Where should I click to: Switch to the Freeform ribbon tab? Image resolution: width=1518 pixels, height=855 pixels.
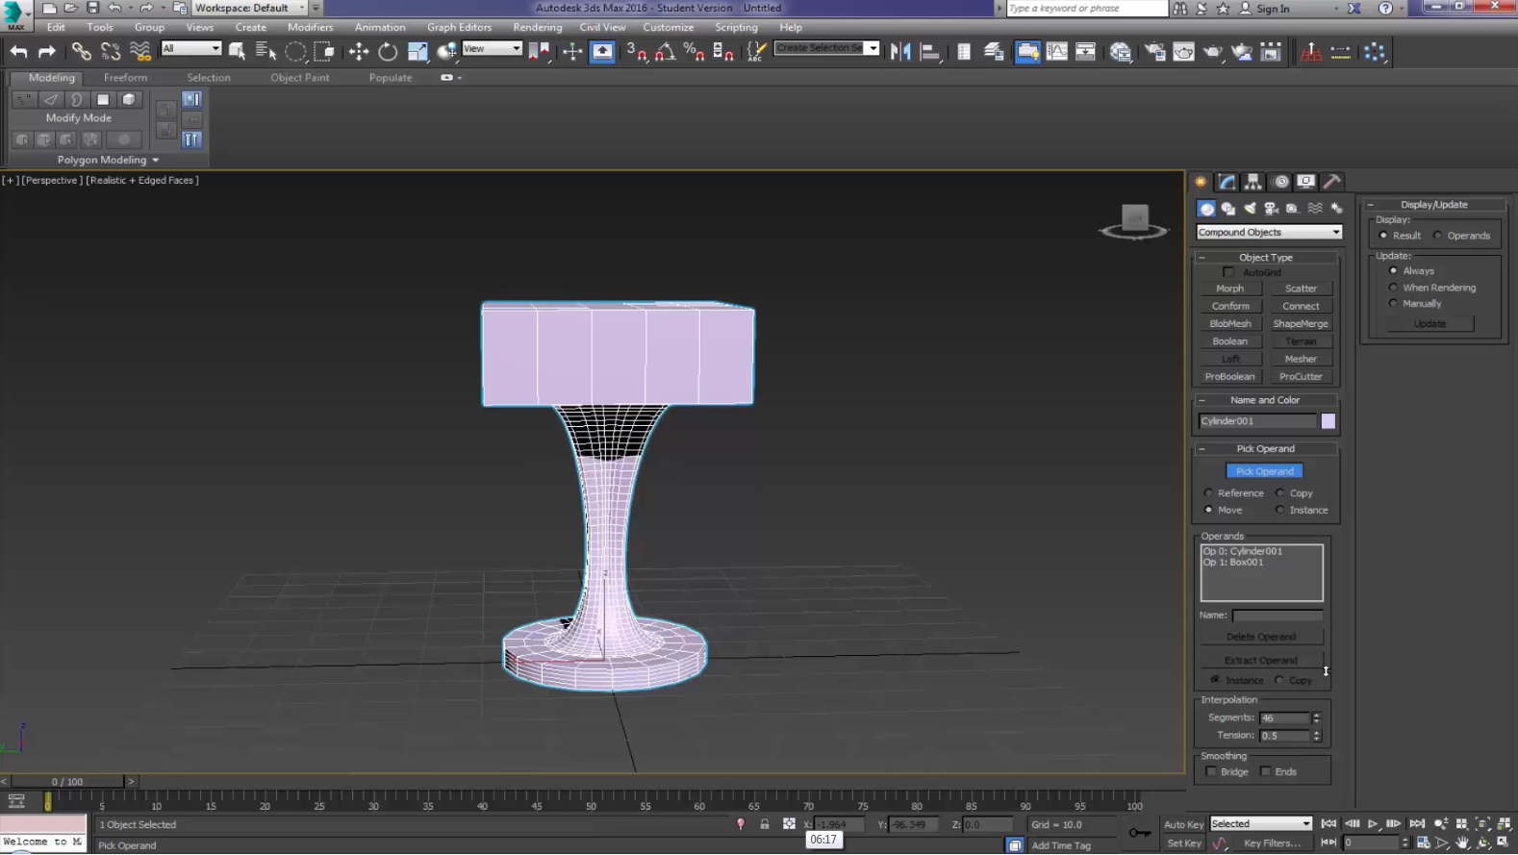click(x=125, y=78)
